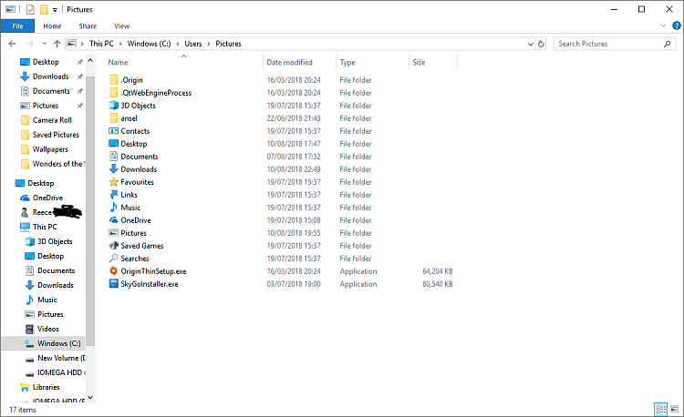This screenshot has width=684, height=417.
Task: Go up one folder level arrow
Action: (57, 44)
